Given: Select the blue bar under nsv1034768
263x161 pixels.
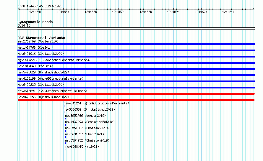Looking at the screenshot, I should pyautogui.click(x=136, y=50).
